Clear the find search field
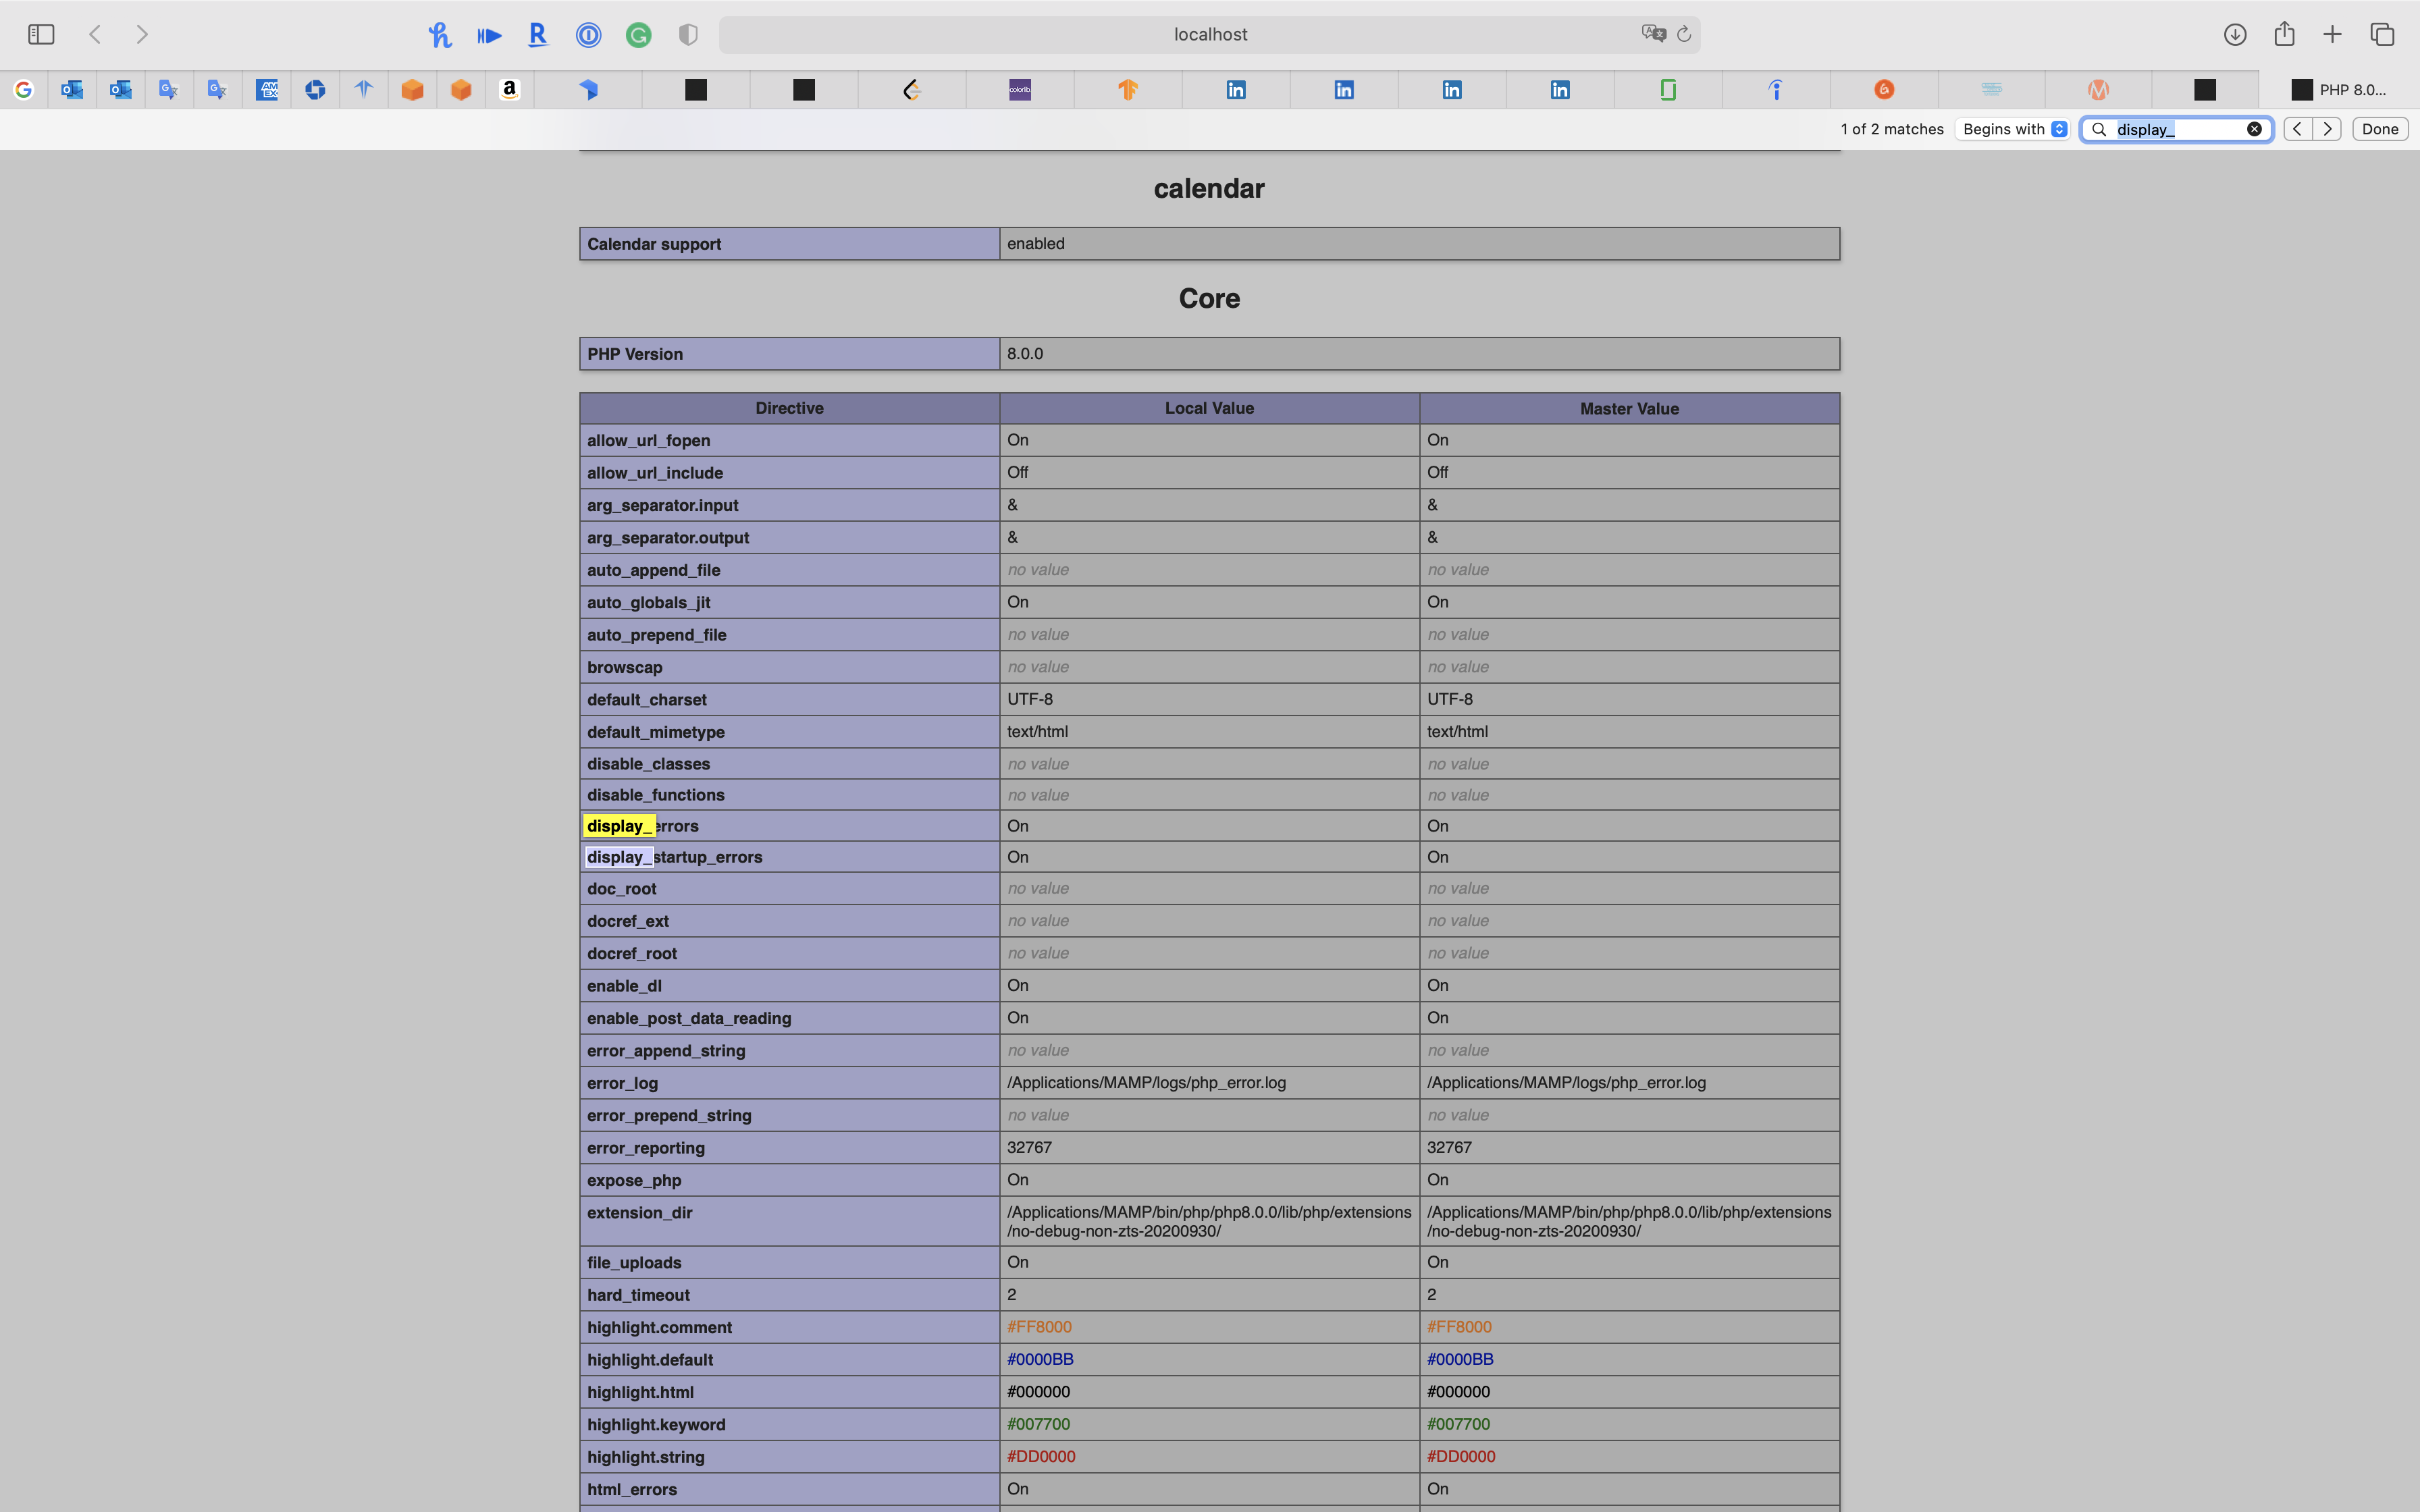 tap(2254, 129)
